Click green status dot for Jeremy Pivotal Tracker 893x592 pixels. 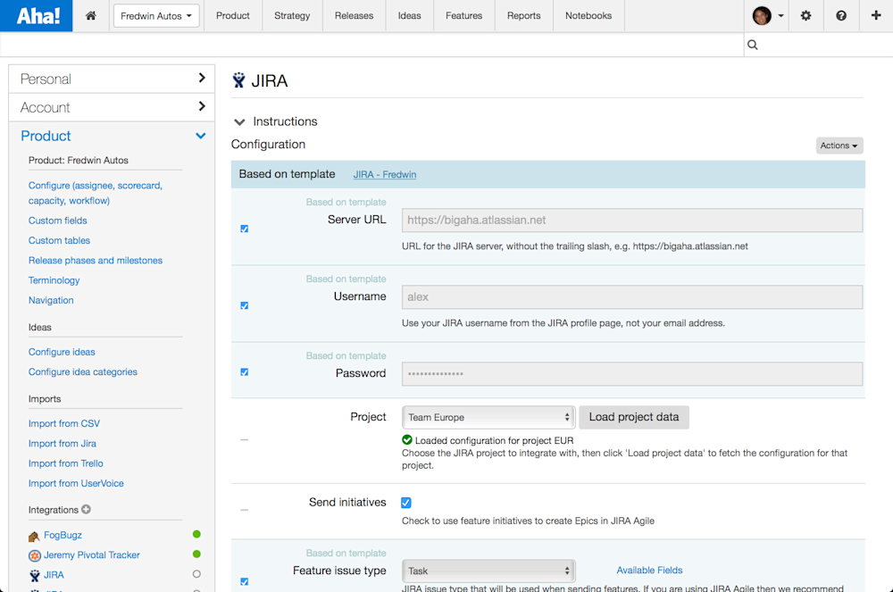pos(196,554)
